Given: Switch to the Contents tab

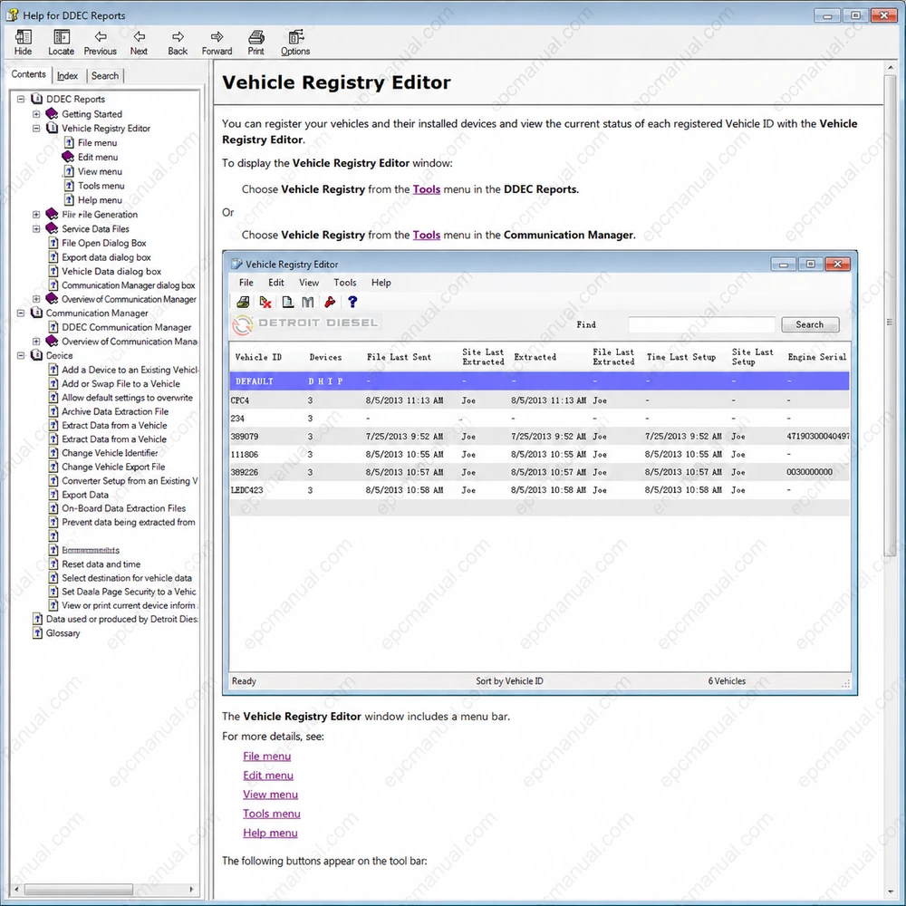Looking at the screenshot, I should 28,74.
